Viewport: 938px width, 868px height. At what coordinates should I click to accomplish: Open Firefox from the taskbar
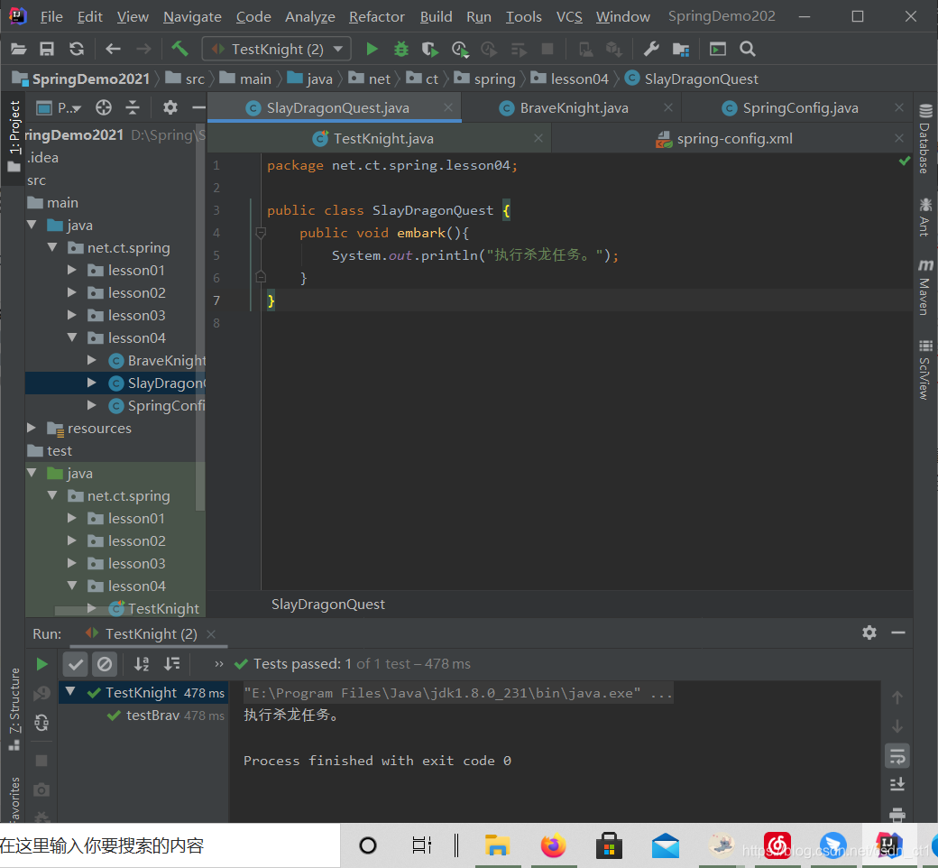(554, 845)
